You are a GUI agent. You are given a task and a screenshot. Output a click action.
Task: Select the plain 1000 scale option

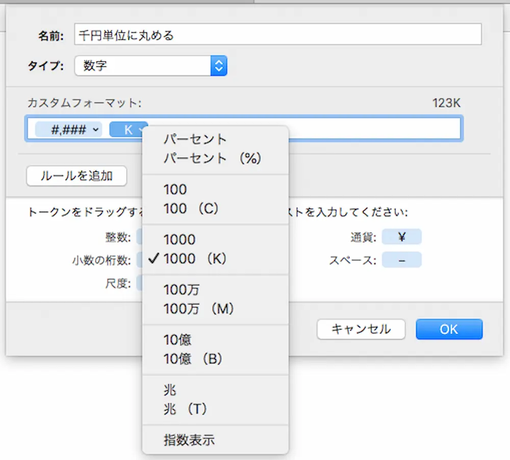coord(180,240)
